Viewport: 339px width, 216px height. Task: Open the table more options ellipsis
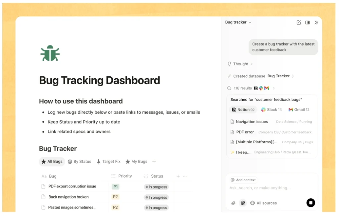pos(185,176)
